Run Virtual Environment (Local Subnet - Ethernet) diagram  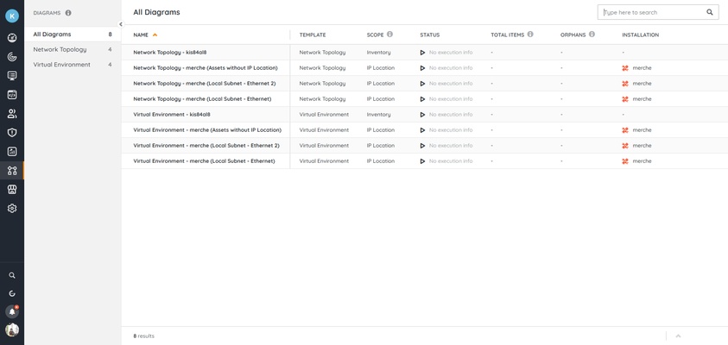422,161
